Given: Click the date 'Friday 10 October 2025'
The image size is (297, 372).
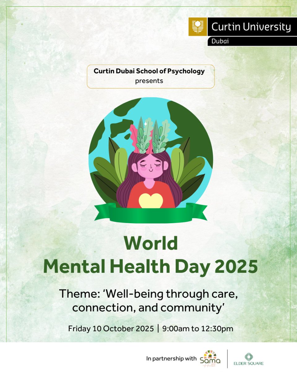Looking at the screenshot, I should click(x=111, y=329).
